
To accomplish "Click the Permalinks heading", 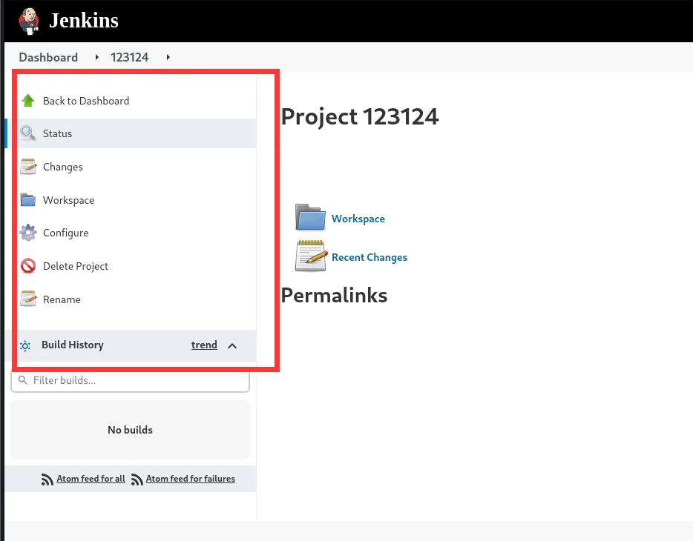I will tap(334, 295).
